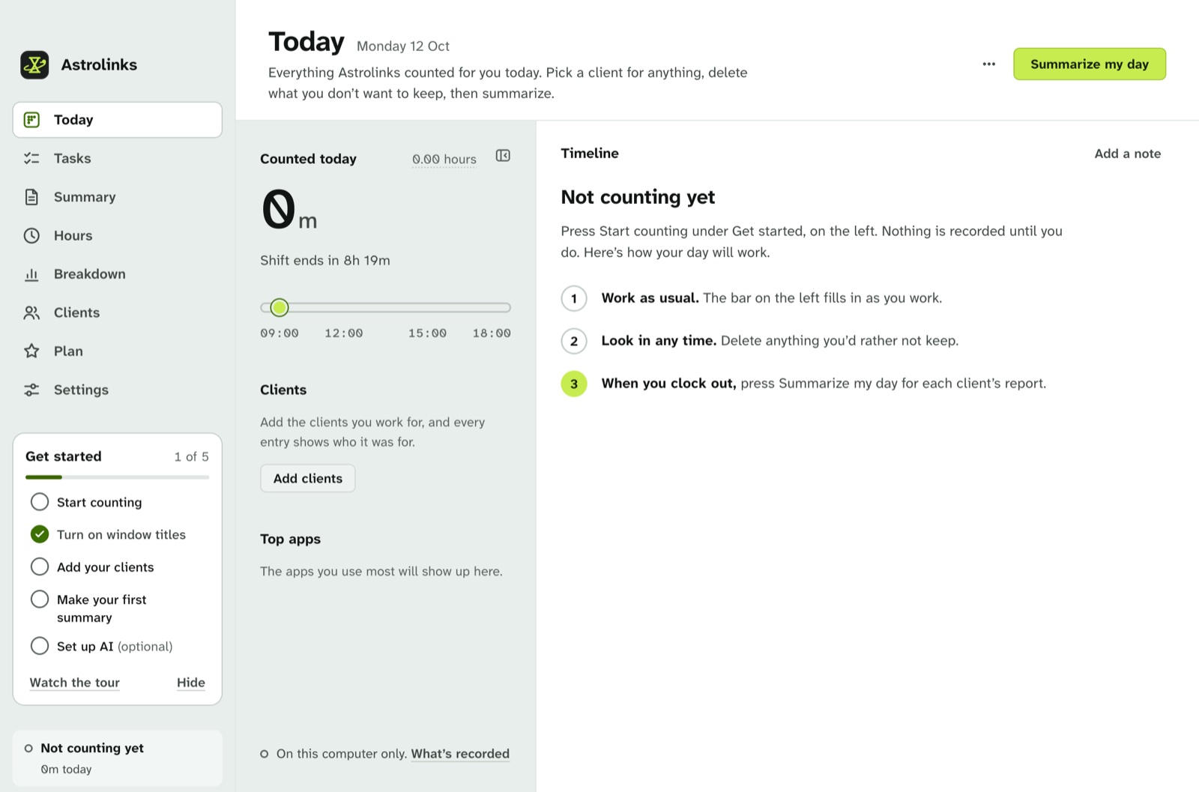Click the 15:00 time label
The width and height of the screenshot is (1199, 792).
coord(427,333)
